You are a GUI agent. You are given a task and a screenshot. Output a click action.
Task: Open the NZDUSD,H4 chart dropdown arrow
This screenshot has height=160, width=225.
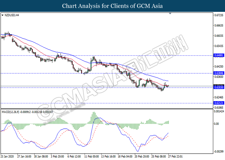point(3,15)
